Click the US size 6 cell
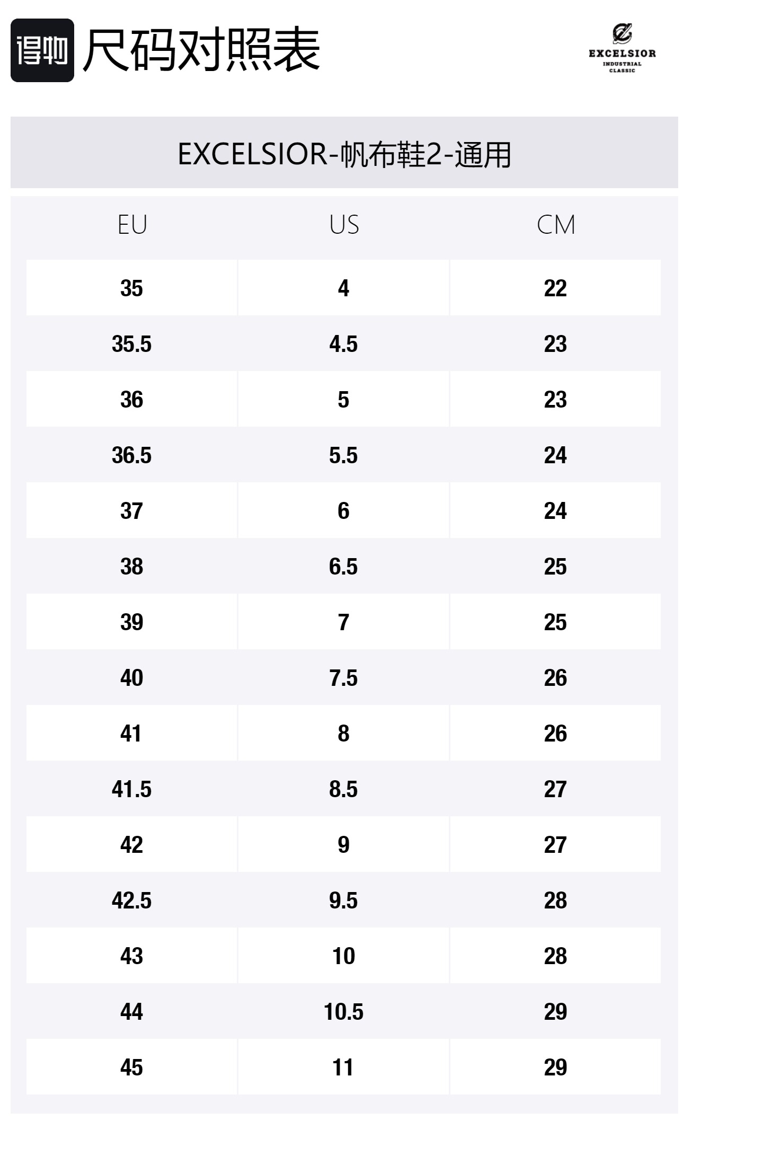This screenshot has width=763, height=1156. (x=343, y=511)
